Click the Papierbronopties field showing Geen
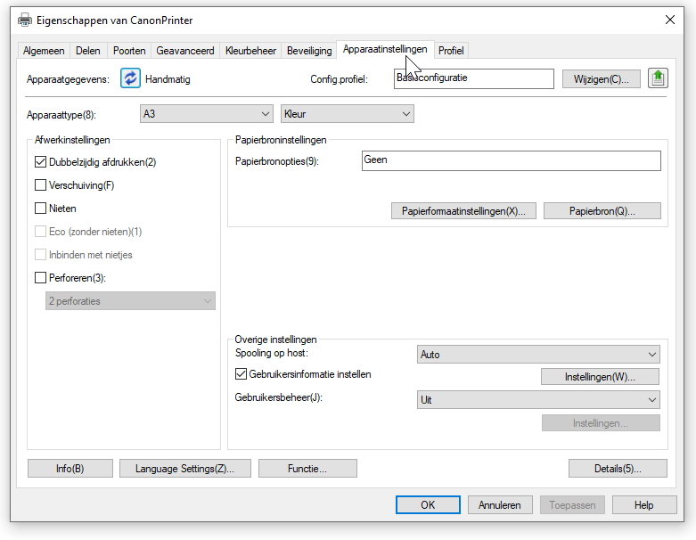Viewport: 696px width, 540px height. [511, 160]
